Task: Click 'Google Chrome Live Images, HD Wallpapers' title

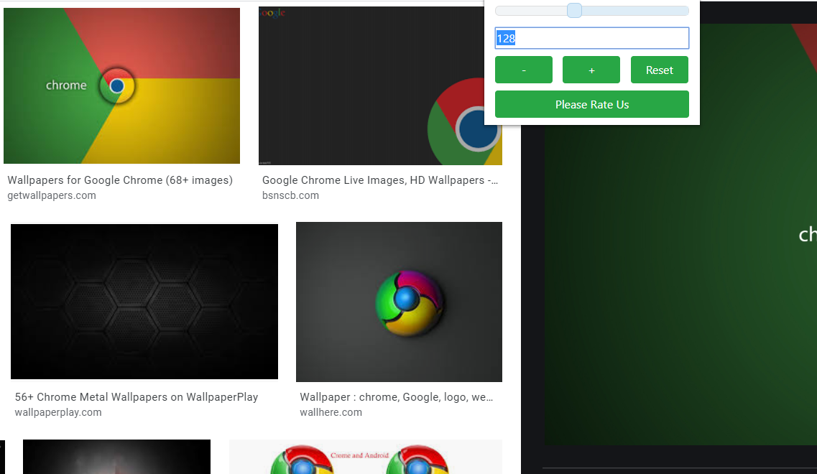Action: (380, 180)
